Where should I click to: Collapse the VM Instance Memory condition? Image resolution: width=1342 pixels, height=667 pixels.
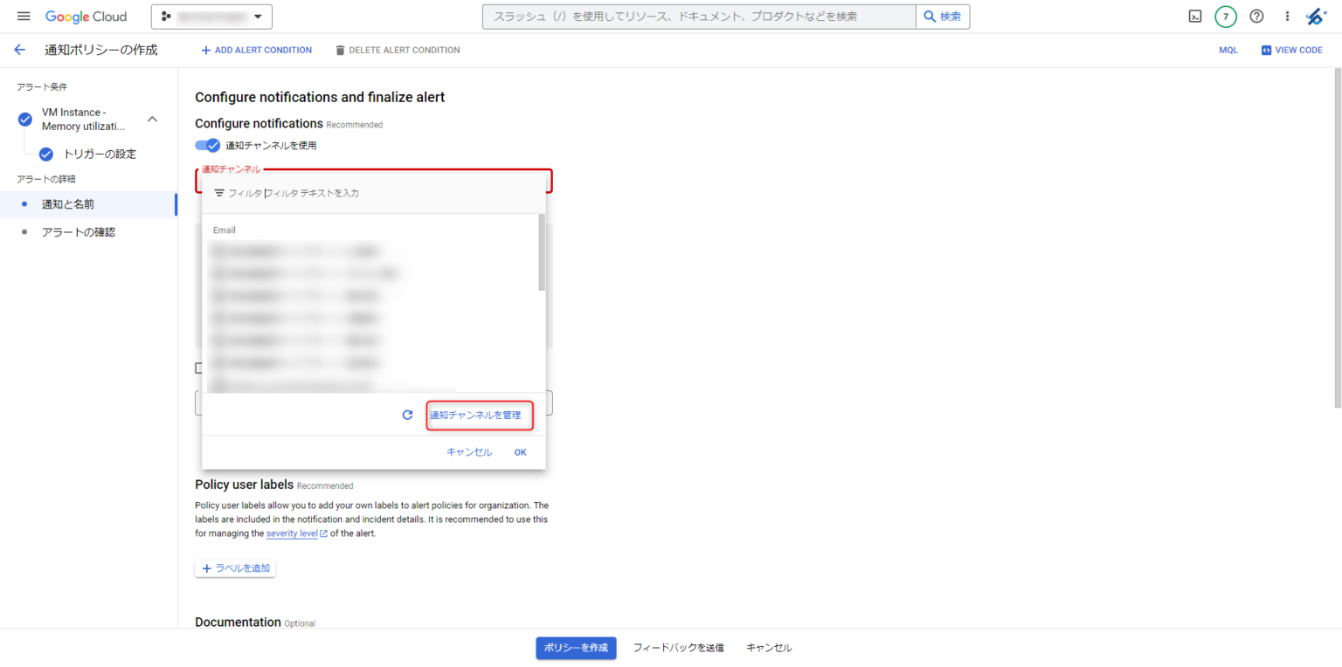pyautogui.click(x=152, y=119)
